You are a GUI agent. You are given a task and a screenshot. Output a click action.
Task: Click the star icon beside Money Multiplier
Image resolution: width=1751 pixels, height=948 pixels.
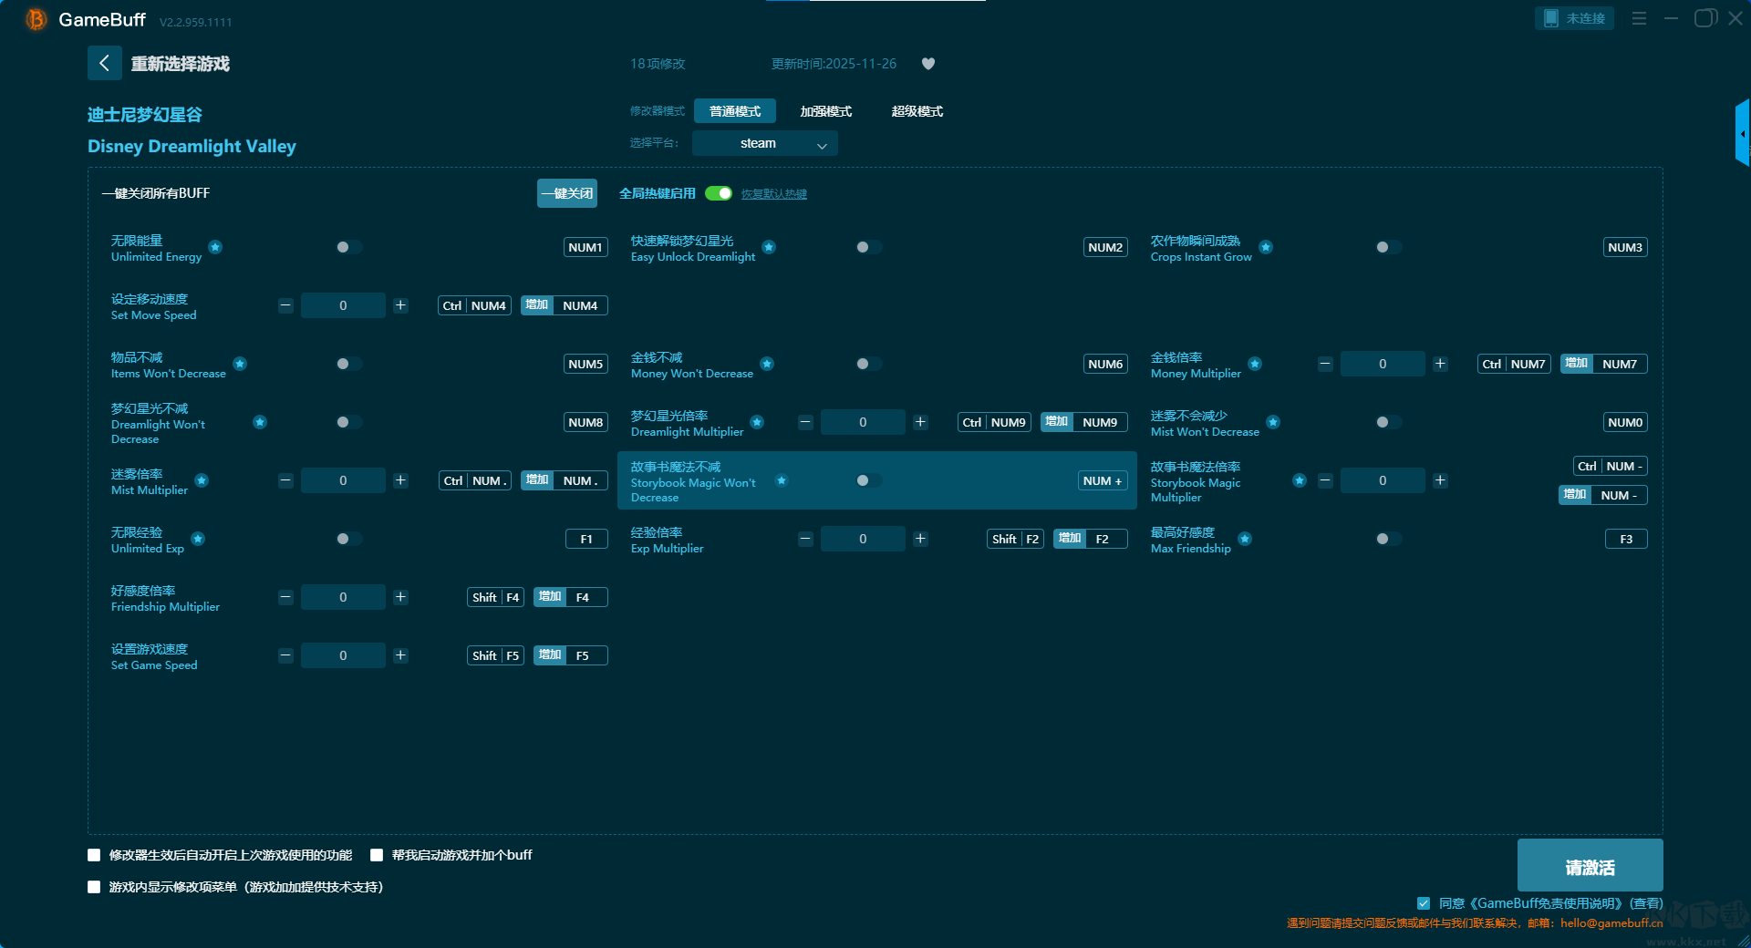[1255, 364]
